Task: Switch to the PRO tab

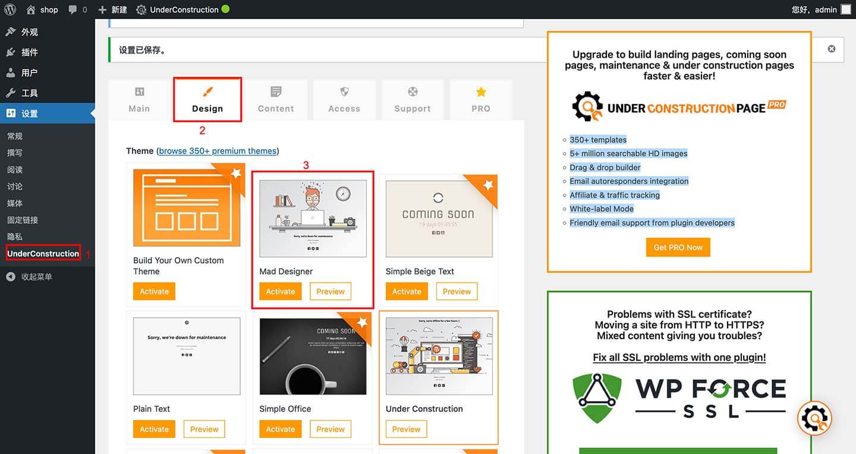Action: point(481,100)
